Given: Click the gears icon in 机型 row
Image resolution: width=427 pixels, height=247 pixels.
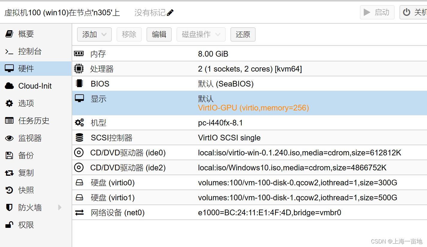Looking at the screenshot, I should tap(79, 122).
